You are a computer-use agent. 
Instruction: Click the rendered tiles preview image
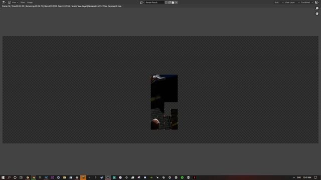tap(164, 102)
